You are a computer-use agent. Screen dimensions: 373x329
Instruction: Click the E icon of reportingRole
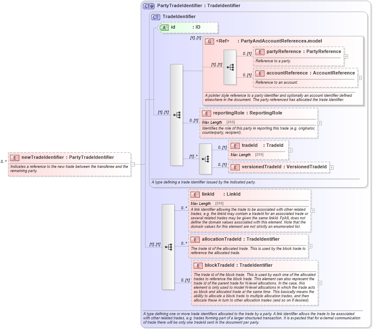click(206, 114)
